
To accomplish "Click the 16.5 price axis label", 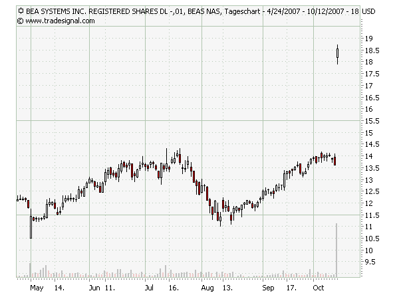I will point(372,98).
